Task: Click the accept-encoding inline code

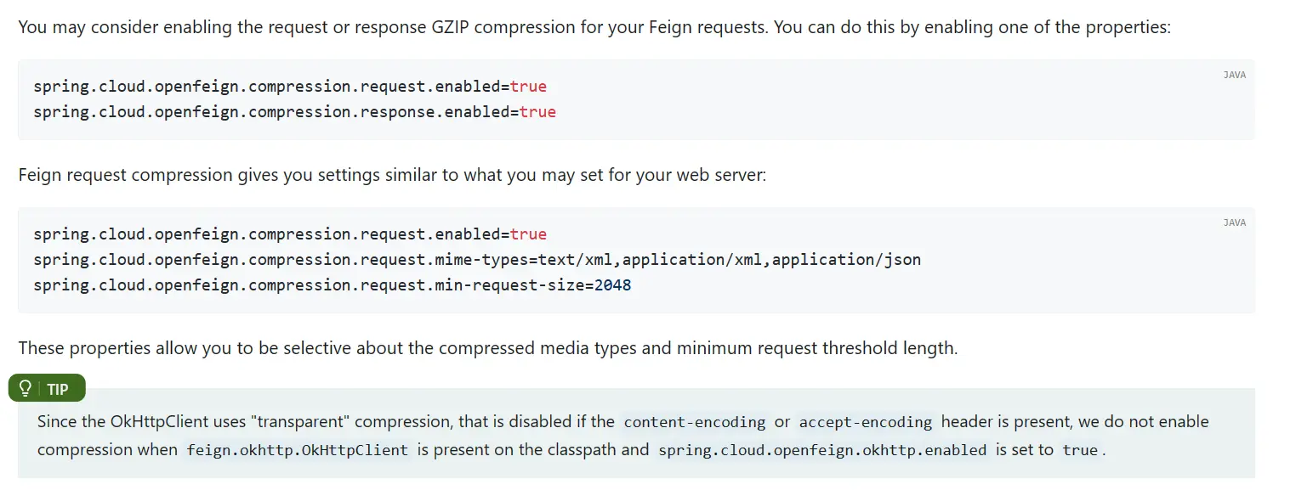Action: 866,422
